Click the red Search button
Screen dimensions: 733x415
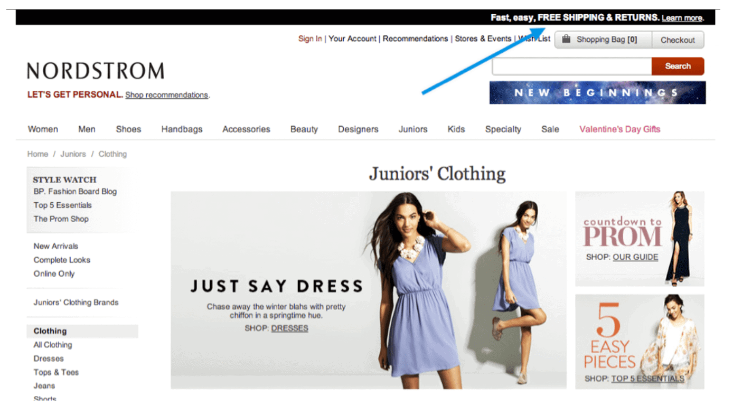[x=678, y=66]
